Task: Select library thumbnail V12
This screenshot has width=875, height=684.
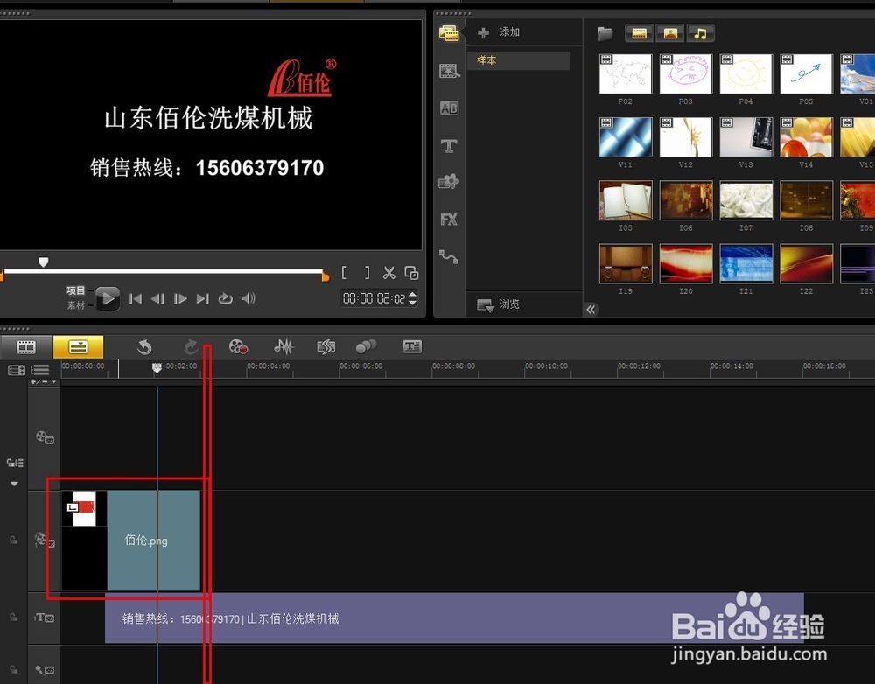Action: (x=686, y=137)
